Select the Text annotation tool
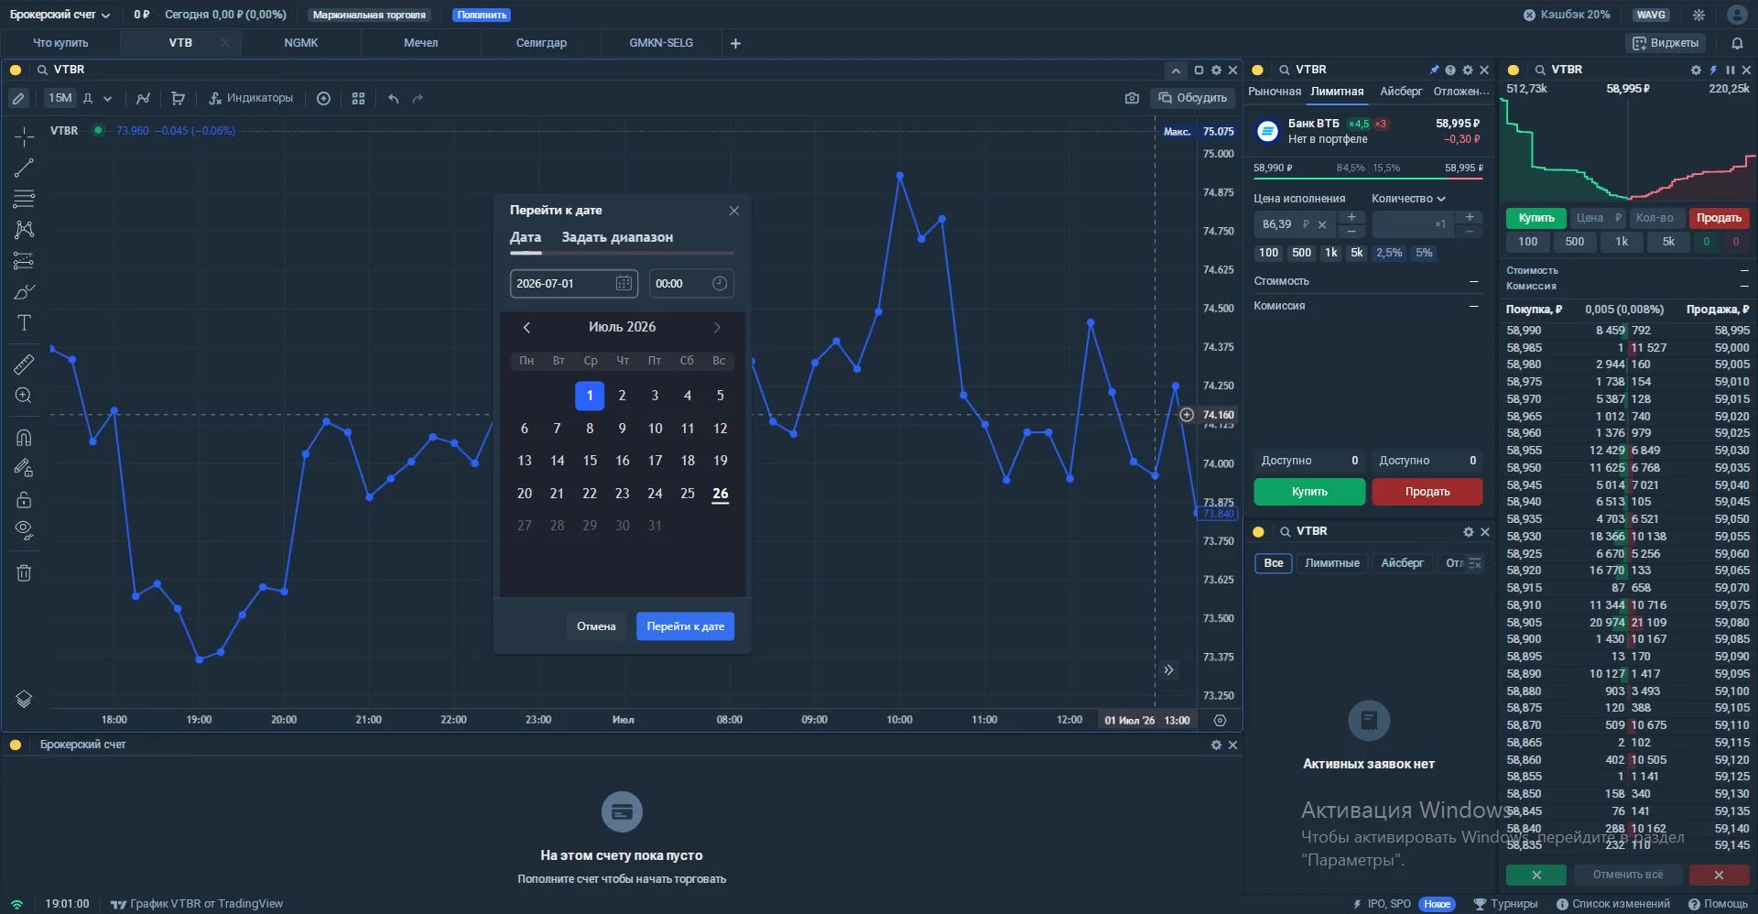This screenshot has height=914, width=1758. pyautogui.click(x=24, y=323)
